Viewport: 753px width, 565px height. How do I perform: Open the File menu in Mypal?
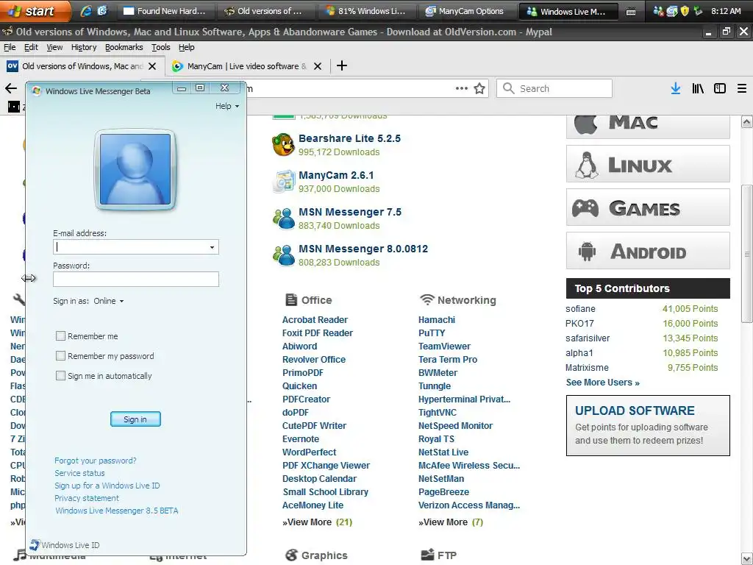(x=10, y=47)
